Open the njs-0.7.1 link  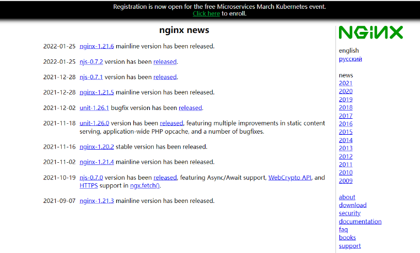[91, 77]
